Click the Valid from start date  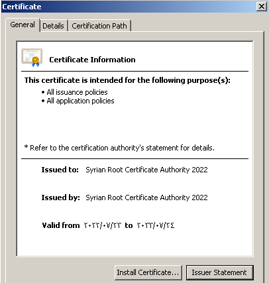click(103, 225)
